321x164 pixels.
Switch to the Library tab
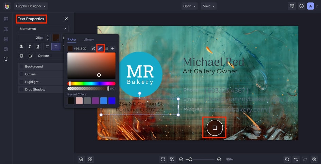click(89, 40)
